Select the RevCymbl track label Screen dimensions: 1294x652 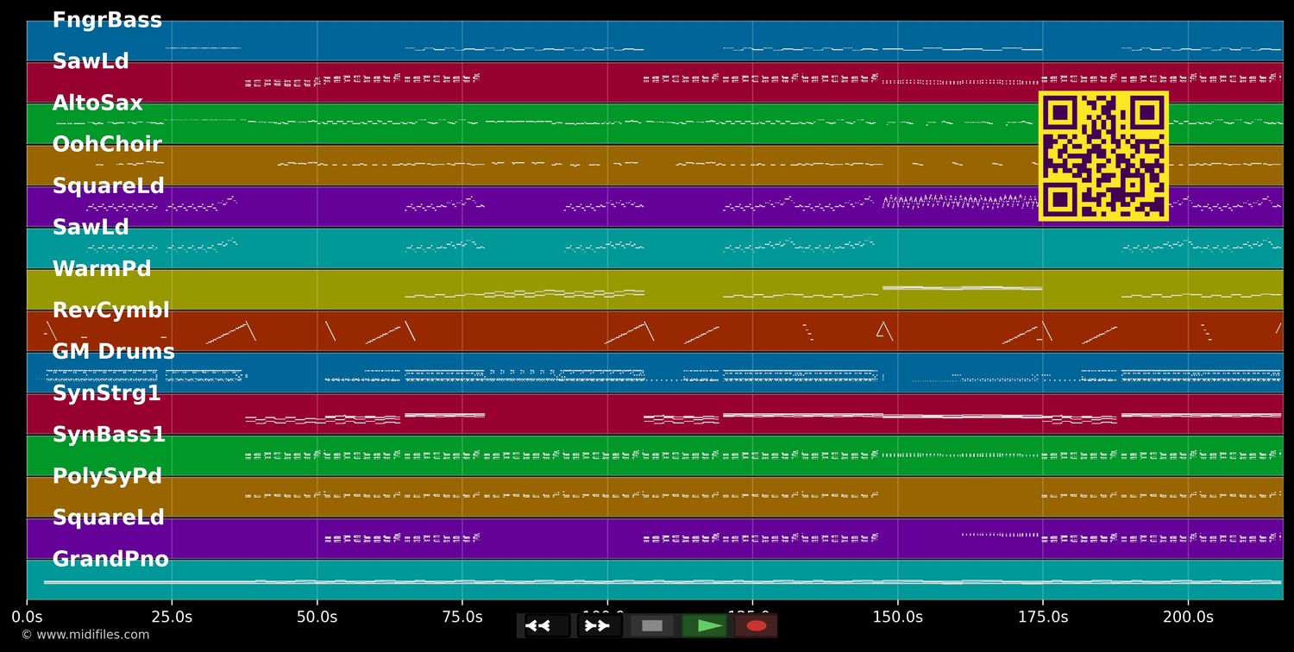(111, 310)
